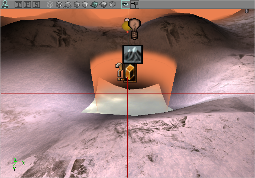The width and height of the screenshot is (255, 178).
Task: Click the third cube icon with legs
Action: 68,5
